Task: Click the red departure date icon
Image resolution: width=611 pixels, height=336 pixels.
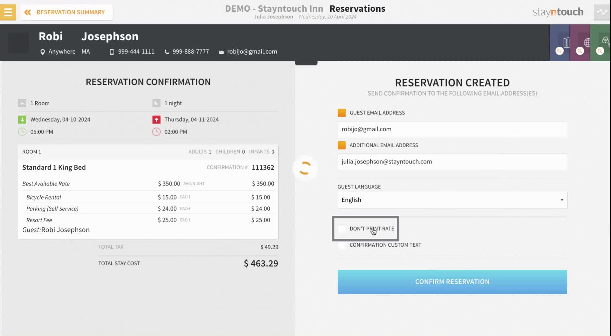Action: 156,120
